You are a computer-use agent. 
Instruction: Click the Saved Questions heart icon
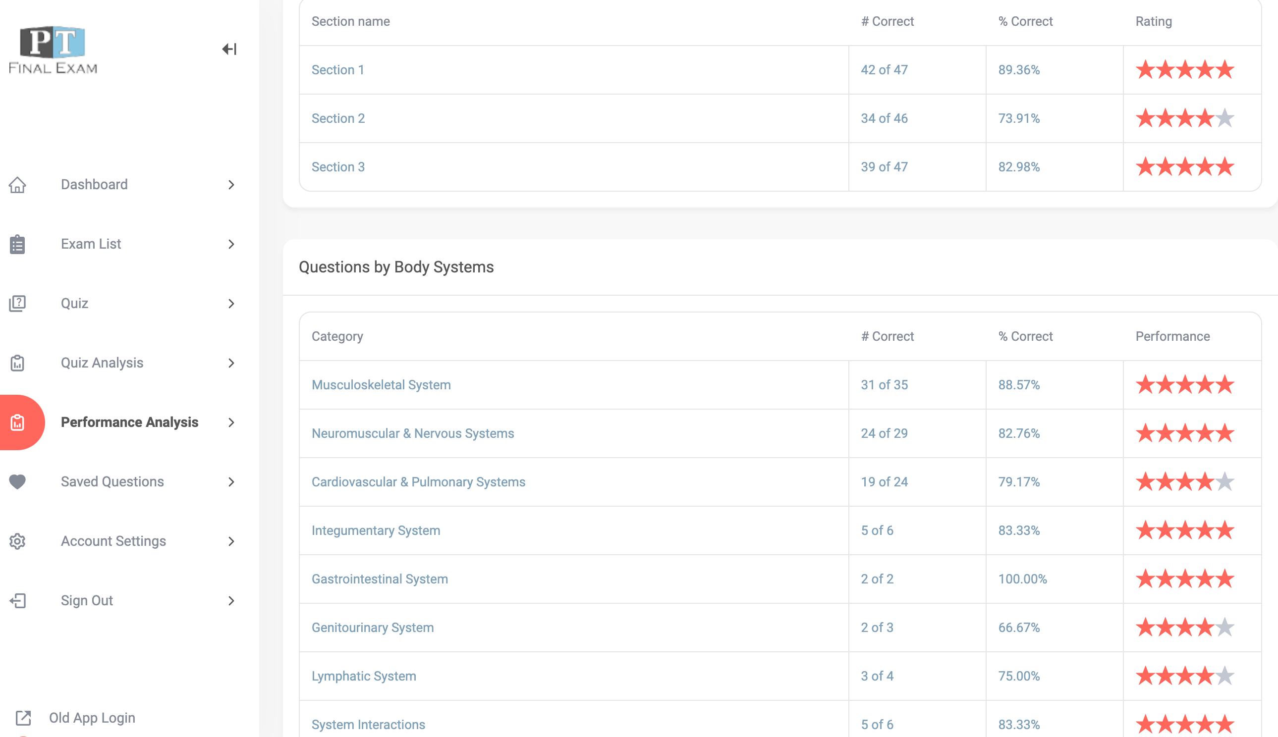(x=17, y=482)
